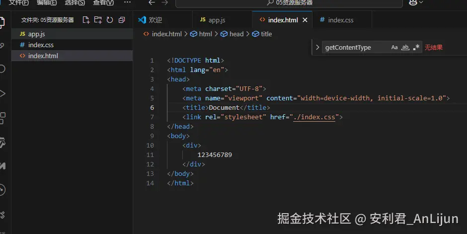Open the Copilot dropdown in the title bar
The height and width of the screenshot is (234, 467).
point(416,2)
